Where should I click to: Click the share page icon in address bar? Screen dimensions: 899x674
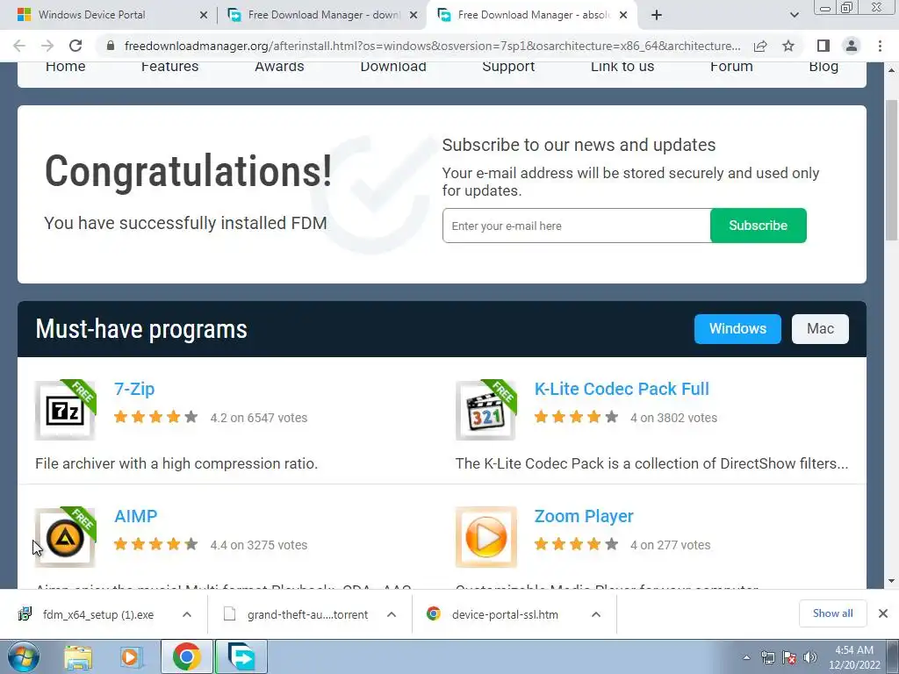pos(760,46)
